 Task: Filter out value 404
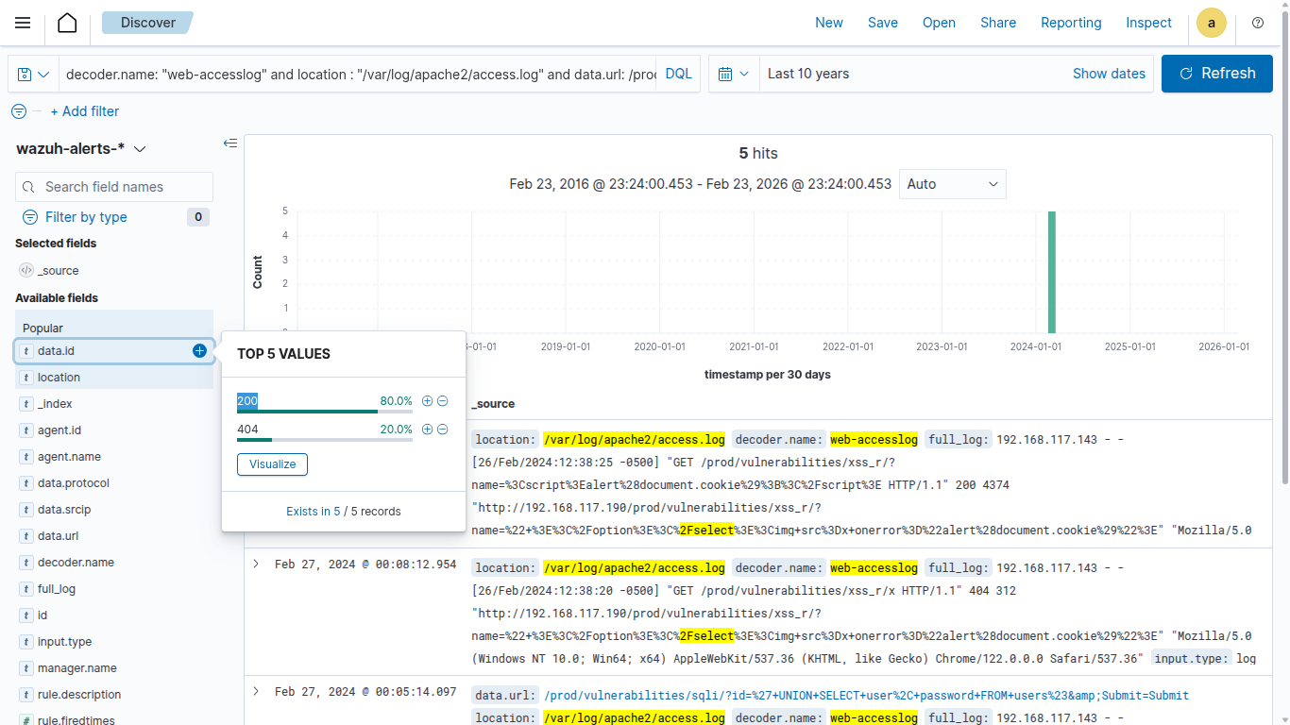coord(442,430)
